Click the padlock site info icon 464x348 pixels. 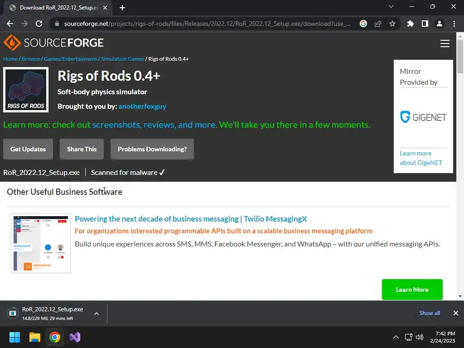point(57,24)
